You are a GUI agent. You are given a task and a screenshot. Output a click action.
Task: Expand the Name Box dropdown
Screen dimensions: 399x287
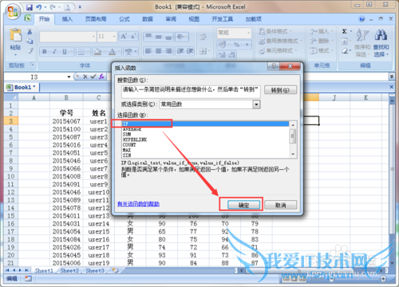69,77
